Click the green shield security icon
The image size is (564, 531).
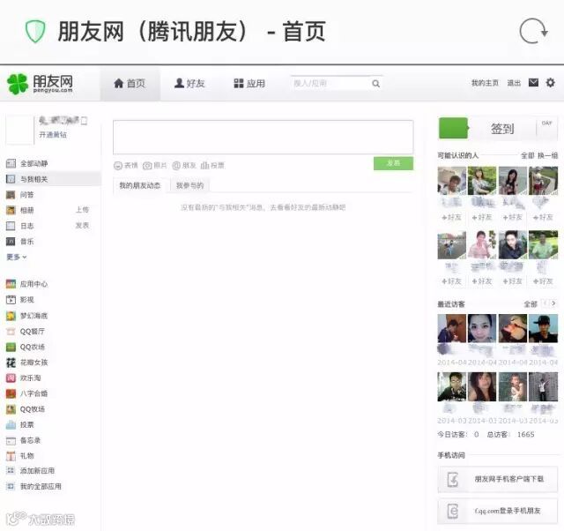[x=35, y=32]
